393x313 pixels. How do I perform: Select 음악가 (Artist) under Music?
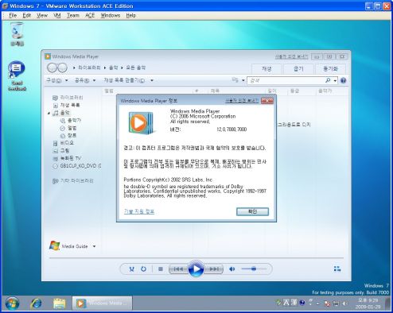[x=71, y=121]
